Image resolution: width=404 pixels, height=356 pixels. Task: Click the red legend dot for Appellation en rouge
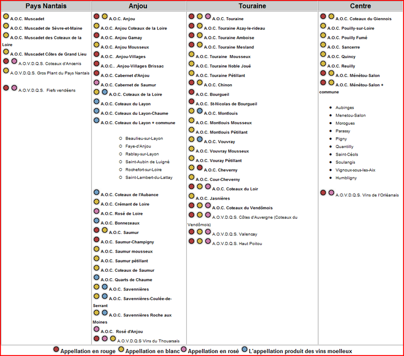tap(57, 349)
